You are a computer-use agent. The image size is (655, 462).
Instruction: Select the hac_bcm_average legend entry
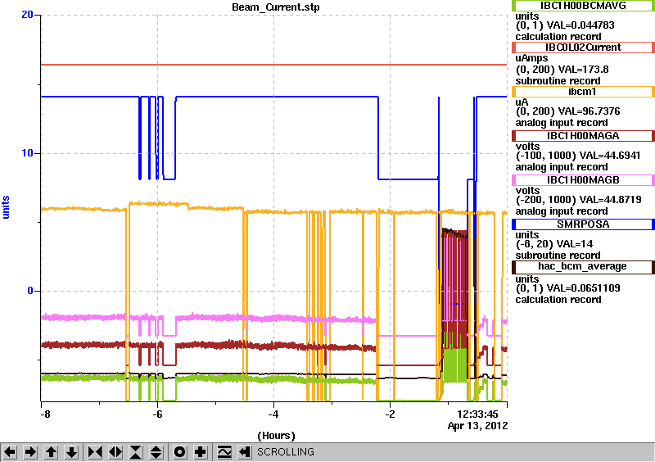pos(583,267)
